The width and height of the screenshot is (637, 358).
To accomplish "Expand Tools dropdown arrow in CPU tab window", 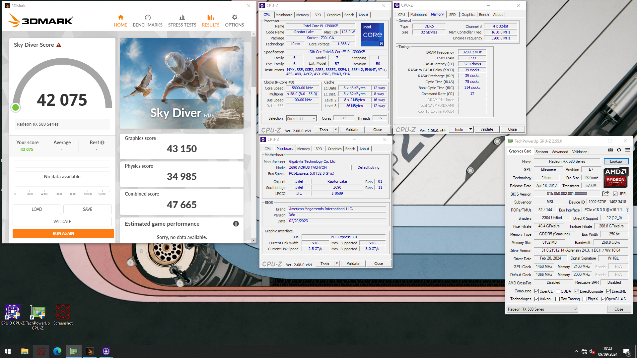I will tap(336, 130).
